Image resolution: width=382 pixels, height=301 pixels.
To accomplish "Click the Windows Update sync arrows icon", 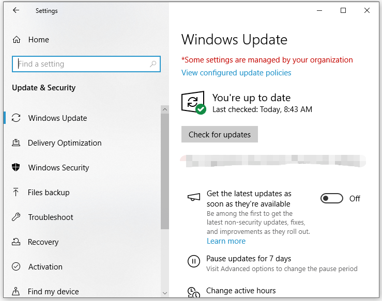I will pyautogui.click(x=16, y=118).
